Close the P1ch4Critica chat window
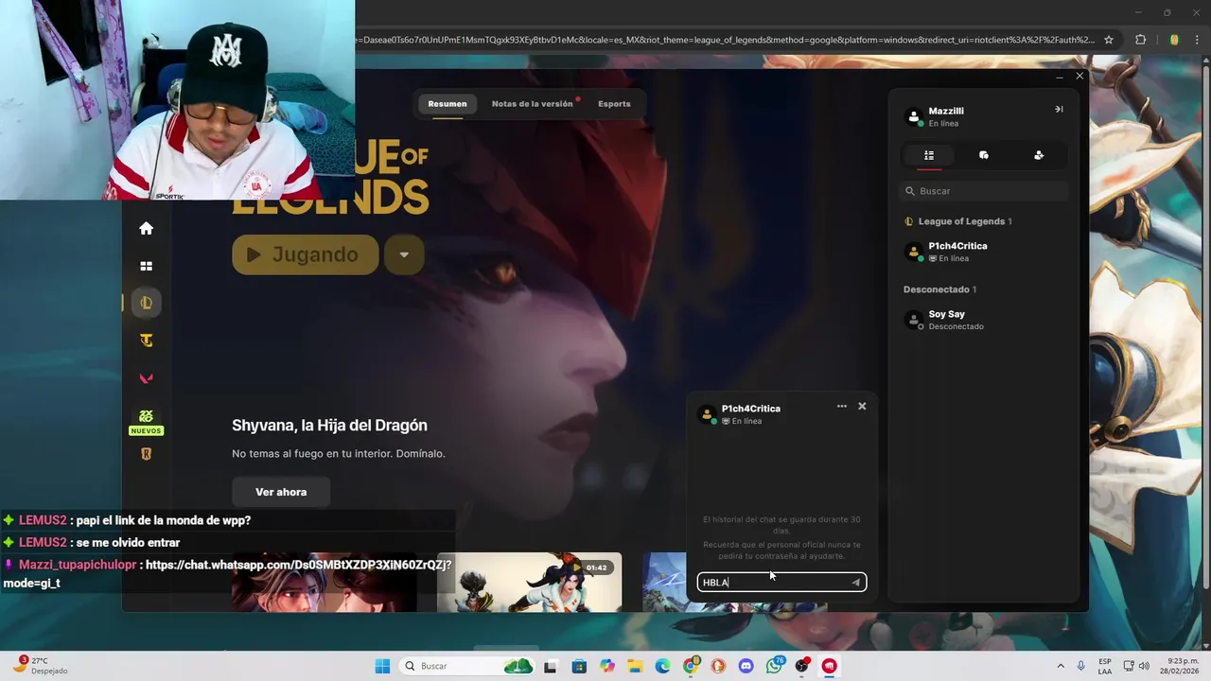Image resolution: width=1211 pixels, height=681 pixels. tap(862, 406)
